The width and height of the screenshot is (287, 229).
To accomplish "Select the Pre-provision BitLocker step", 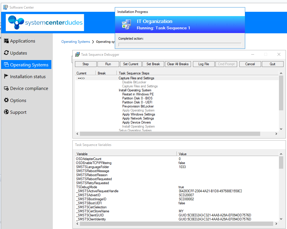I will 138,106.
